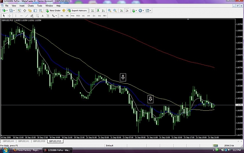Switch to W1 timeframe
244x153 pixels.
click(x=100, y=16)
